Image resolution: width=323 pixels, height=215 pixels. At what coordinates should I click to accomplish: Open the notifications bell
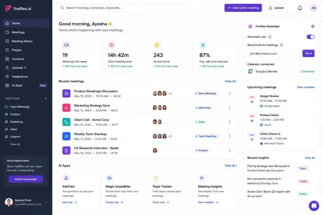[300, 8]
